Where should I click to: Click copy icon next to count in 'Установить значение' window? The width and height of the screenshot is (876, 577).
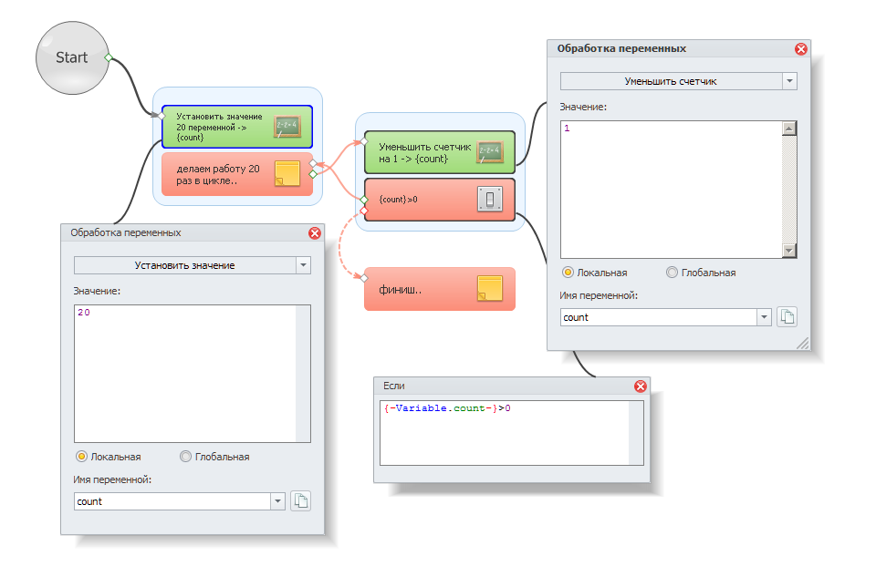(x=300, y=501)
